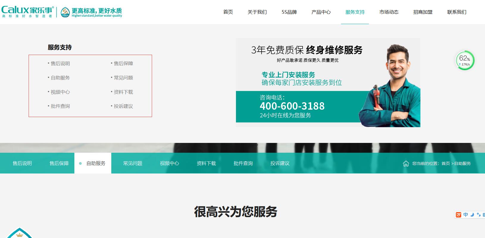
Task: Open the 关于我们 top navigation menu
Action: coord(257,12)
